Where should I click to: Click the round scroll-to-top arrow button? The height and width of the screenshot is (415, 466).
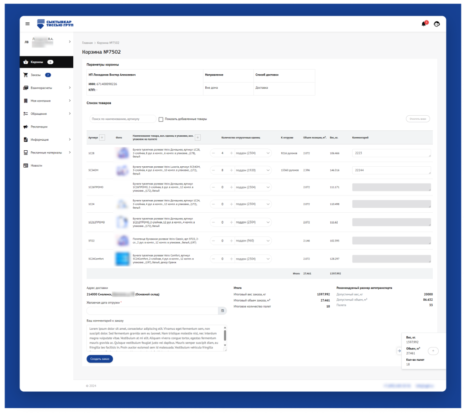433,351
